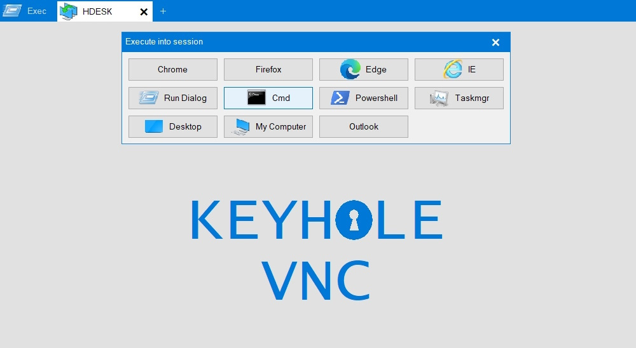
Task: Launch Chrome in the session
Action: 173,69
